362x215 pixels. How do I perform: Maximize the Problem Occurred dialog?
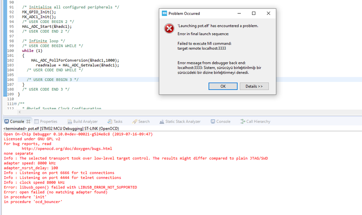(x=254, y=13)
